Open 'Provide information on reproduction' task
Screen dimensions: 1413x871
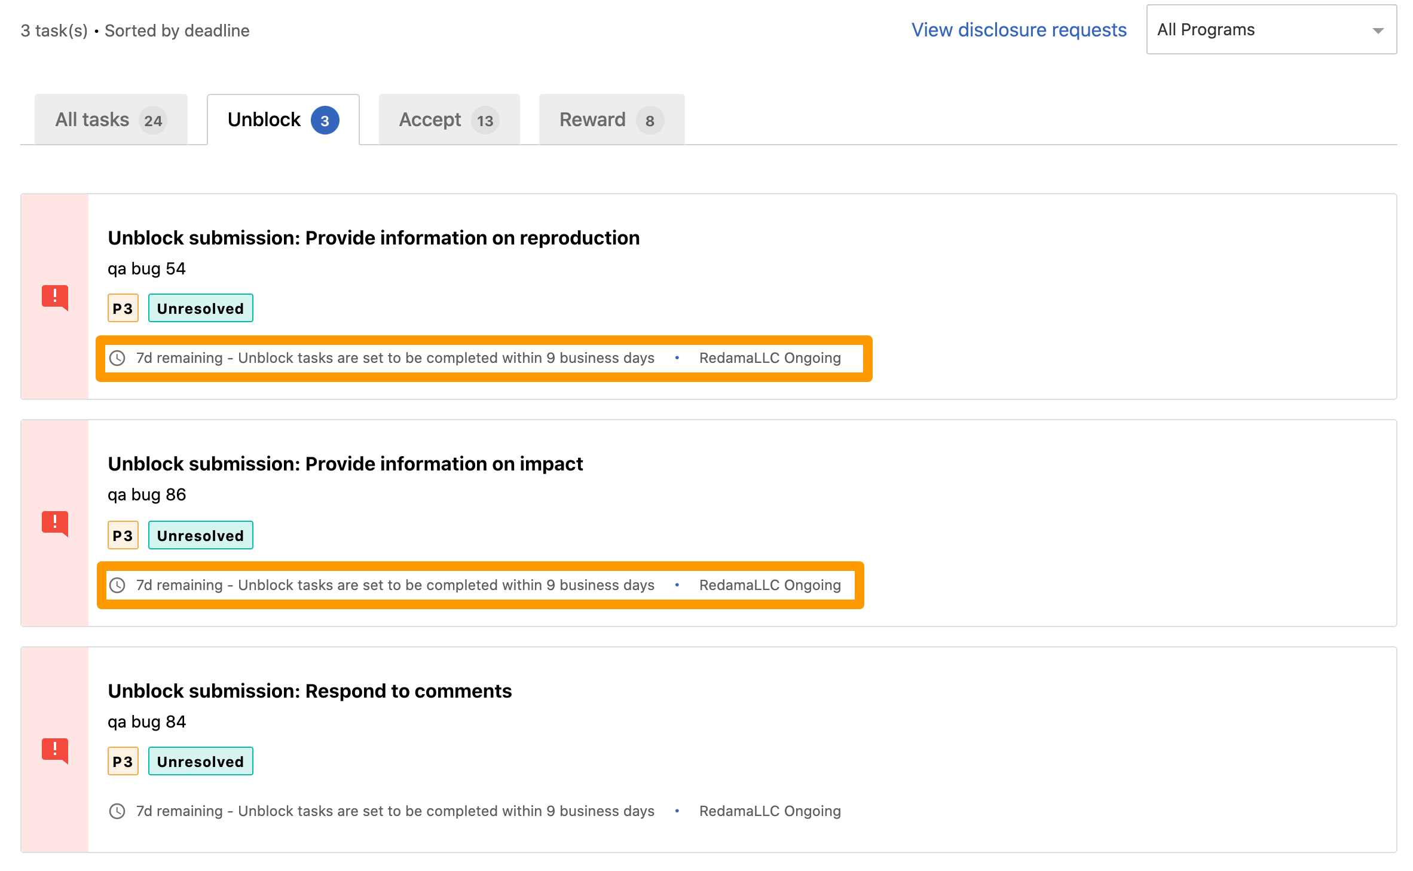374,238
